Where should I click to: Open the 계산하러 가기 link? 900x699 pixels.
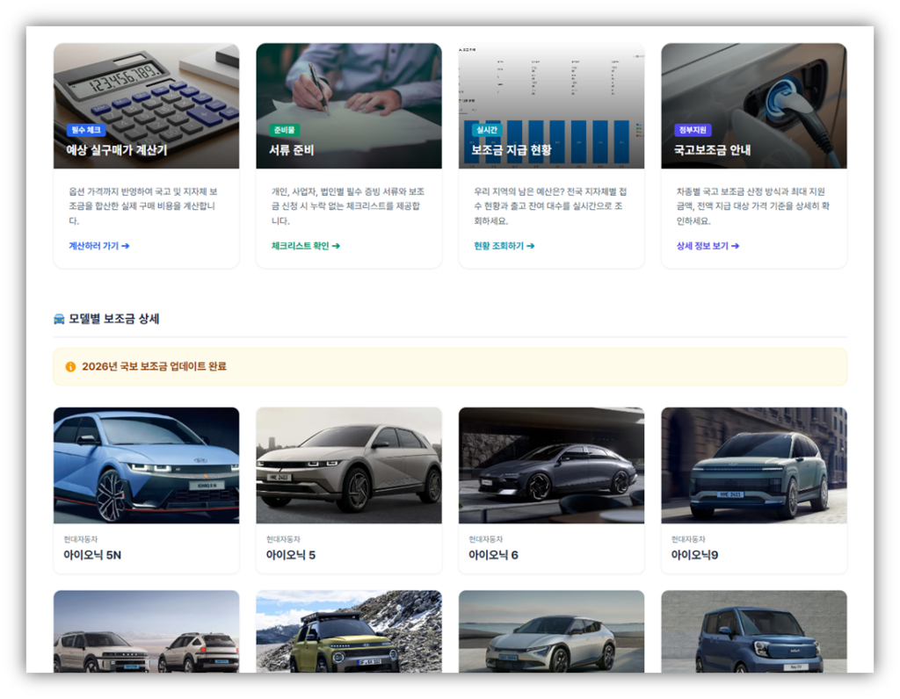(98, 246)
